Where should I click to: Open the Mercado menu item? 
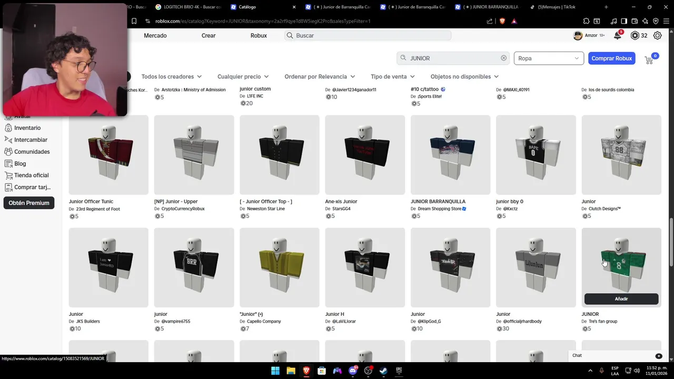coord(155,35)
